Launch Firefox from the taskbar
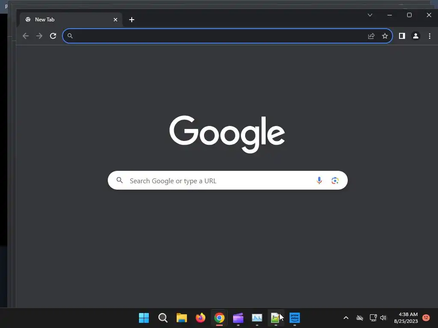438x328 pixels. click(201, 318)
